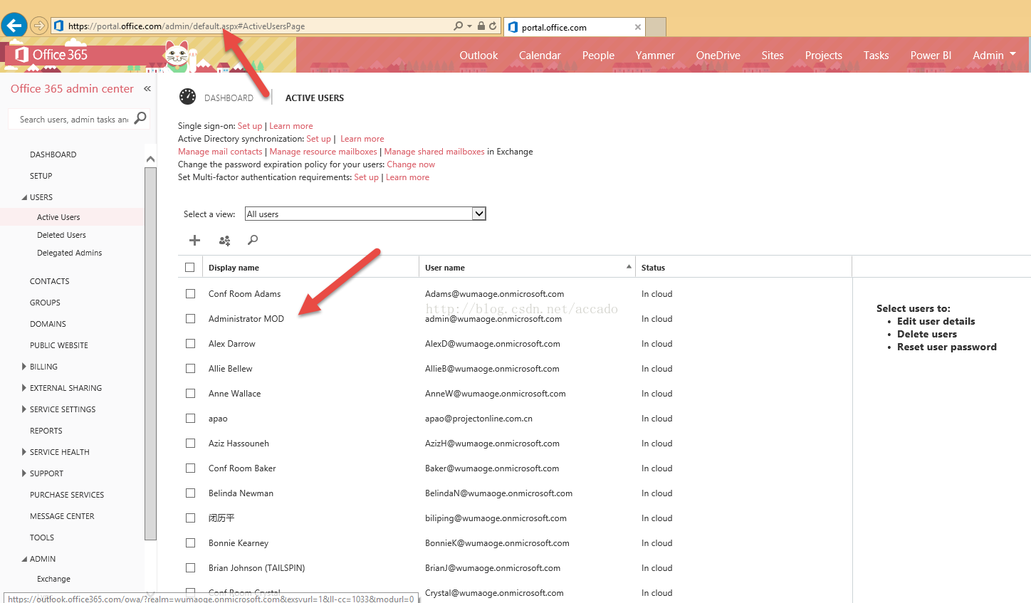Viewport: 1031px width, 603px height.
Task: Expand the Billing section in sidebar
Action: coord(24,367)
